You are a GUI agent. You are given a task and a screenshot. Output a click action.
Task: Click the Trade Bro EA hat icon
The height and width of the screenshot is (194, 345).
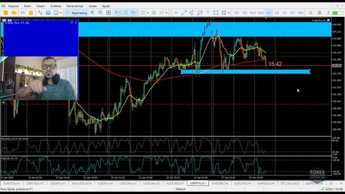coord(328,20)
